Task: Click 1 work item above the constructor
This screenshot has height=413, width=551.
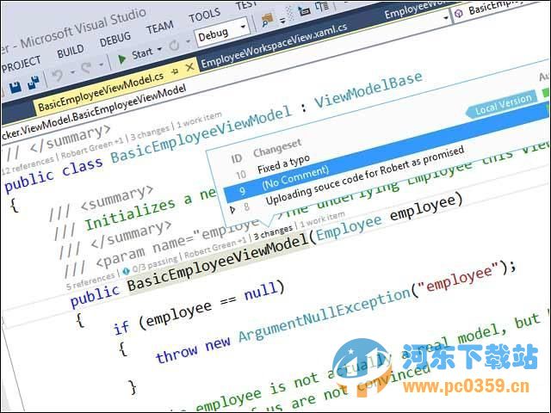Action: pos(321,220)
